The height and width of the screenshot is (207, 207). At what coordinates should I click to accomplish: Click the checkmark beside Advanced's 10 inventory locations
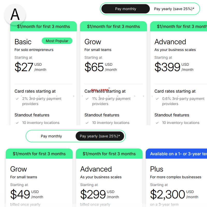(x=157, y=123)
